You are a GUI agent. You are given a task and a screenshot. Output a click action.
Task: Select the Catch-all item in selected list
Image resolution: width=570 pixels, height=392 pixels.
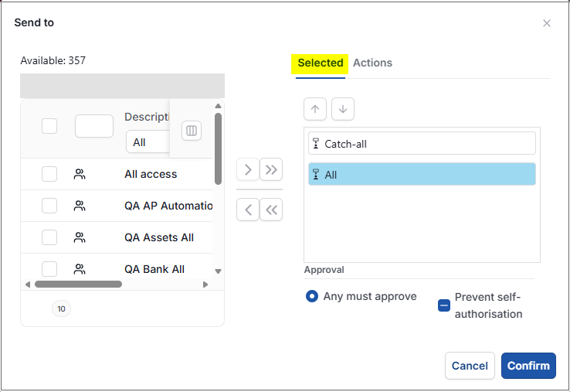422,143
